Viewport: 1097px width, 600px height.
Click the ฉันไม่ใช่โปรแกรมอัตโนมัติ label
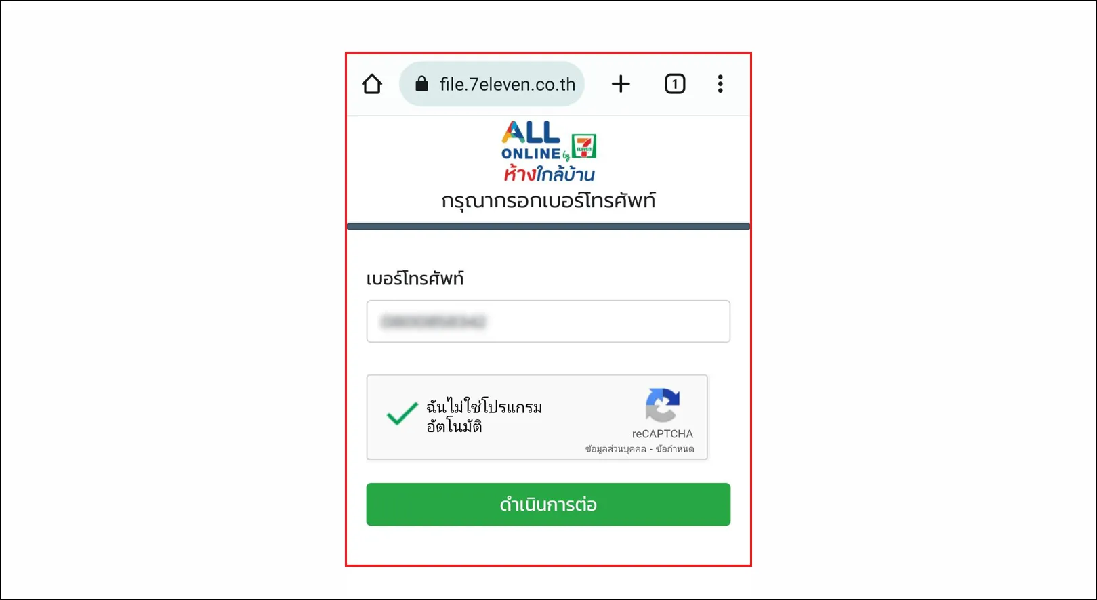[x=484, y=416]
